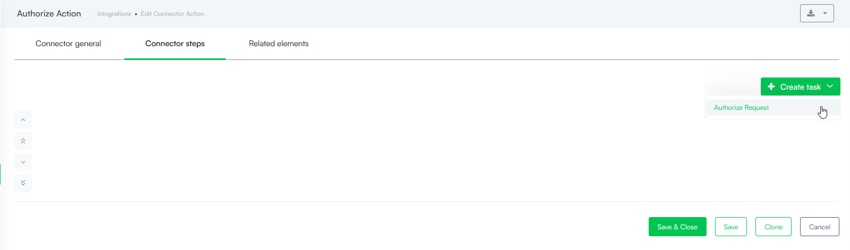Image resolution: width=850 pixels, height=250 pixels.
Task: Click the download/export icon in header
Action: [x=811, y=13]
